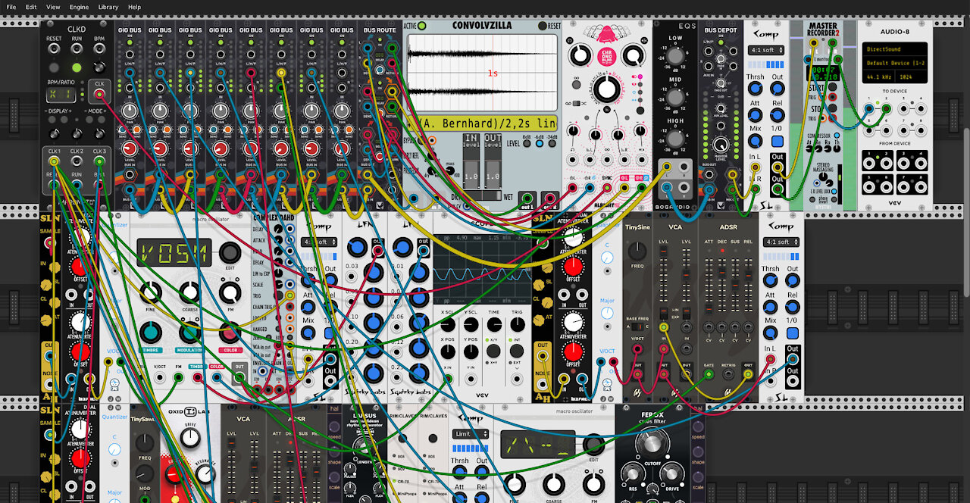Click the teal TIMBRE knob on macro oscillator

[151, 332]
